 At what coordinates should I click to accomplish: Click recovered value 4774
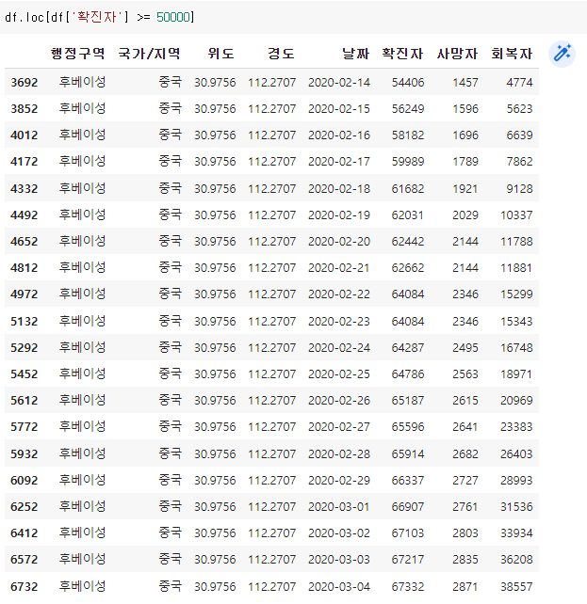519,83
